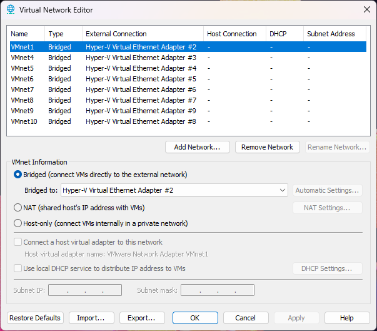
Task: Open the Import dialog
Action: 91,318
